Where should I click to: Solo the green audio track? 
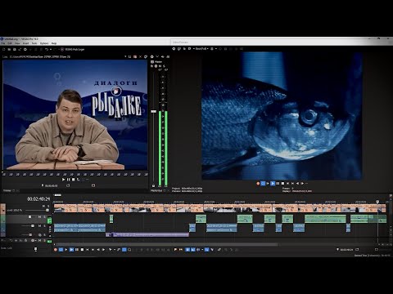(x=44, y=217)
